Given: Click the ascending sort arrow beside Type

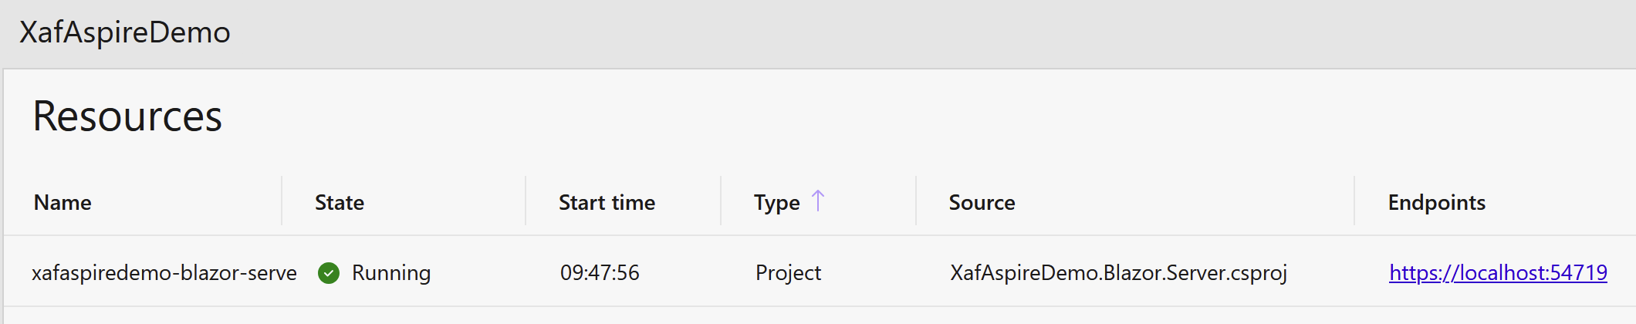Looking at the screenshot, I should pyautogui.click(x=818, y=201).
